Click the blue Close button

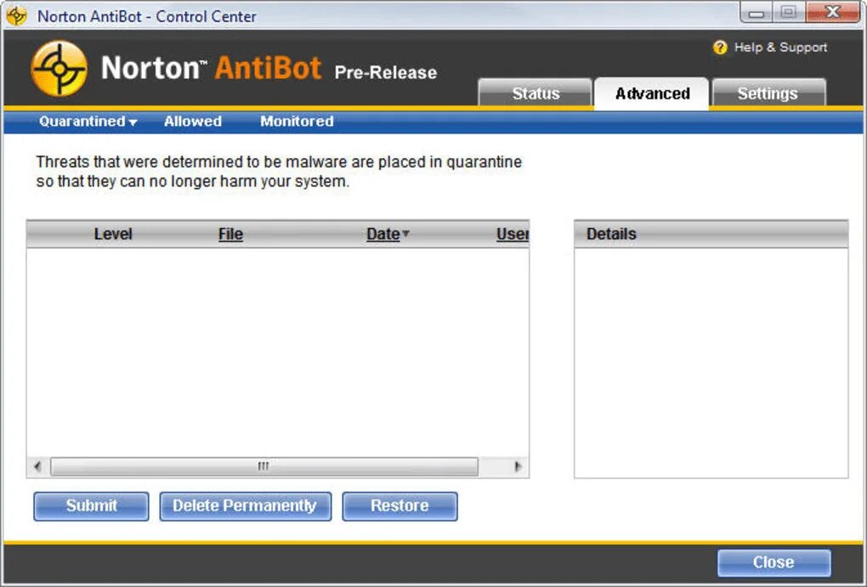tap(773, 562)
